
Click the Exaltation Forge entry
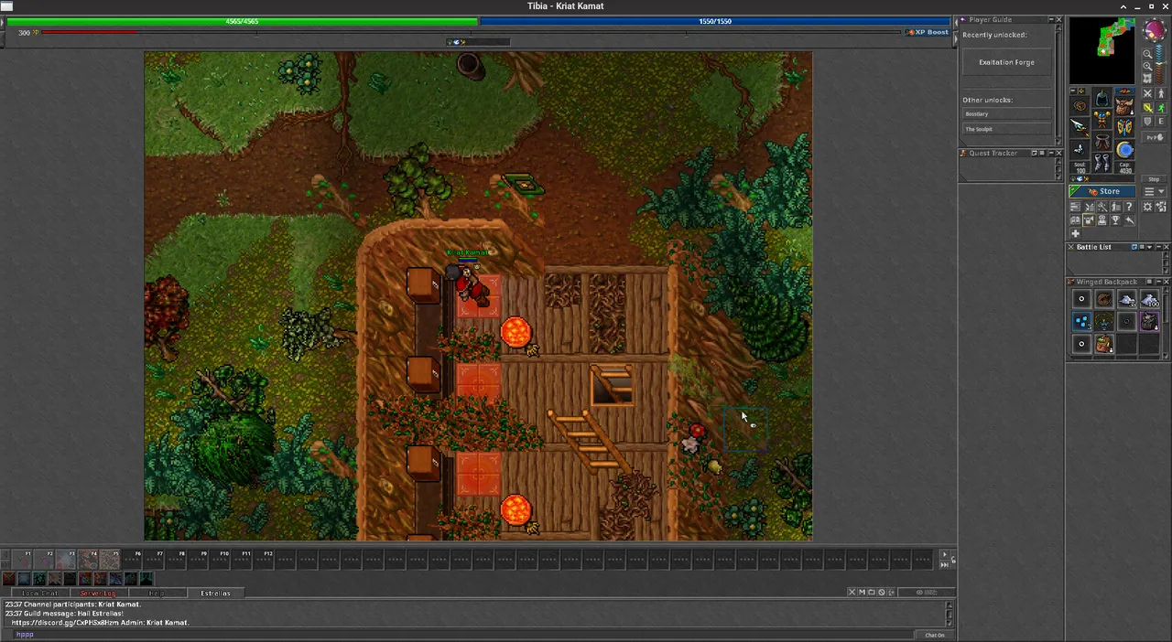tap(1007, 62)
